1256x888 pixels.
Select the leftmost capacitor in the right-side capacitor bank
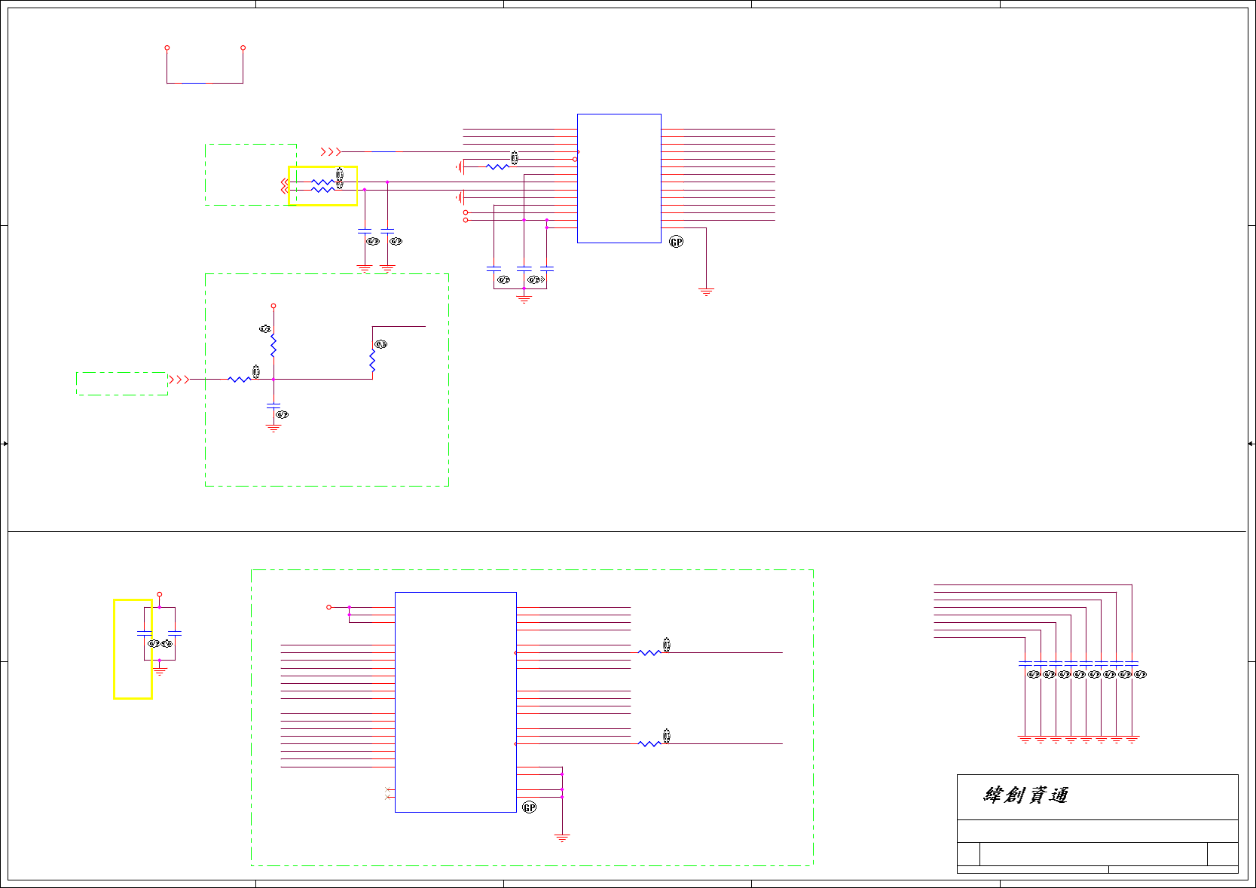(1025, 663)
